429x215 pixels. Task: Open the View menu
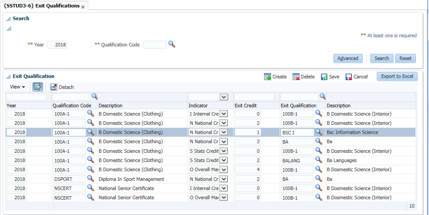[17, 87]
